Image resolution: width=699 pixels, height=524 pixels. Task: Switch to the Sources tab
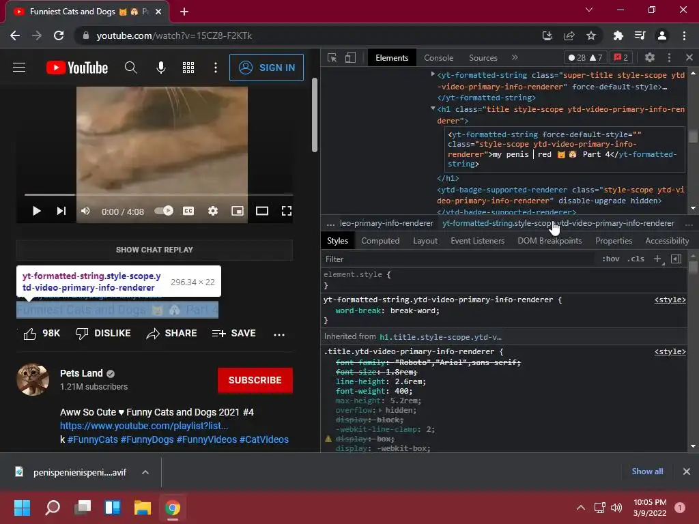click(x=483, y=58)
